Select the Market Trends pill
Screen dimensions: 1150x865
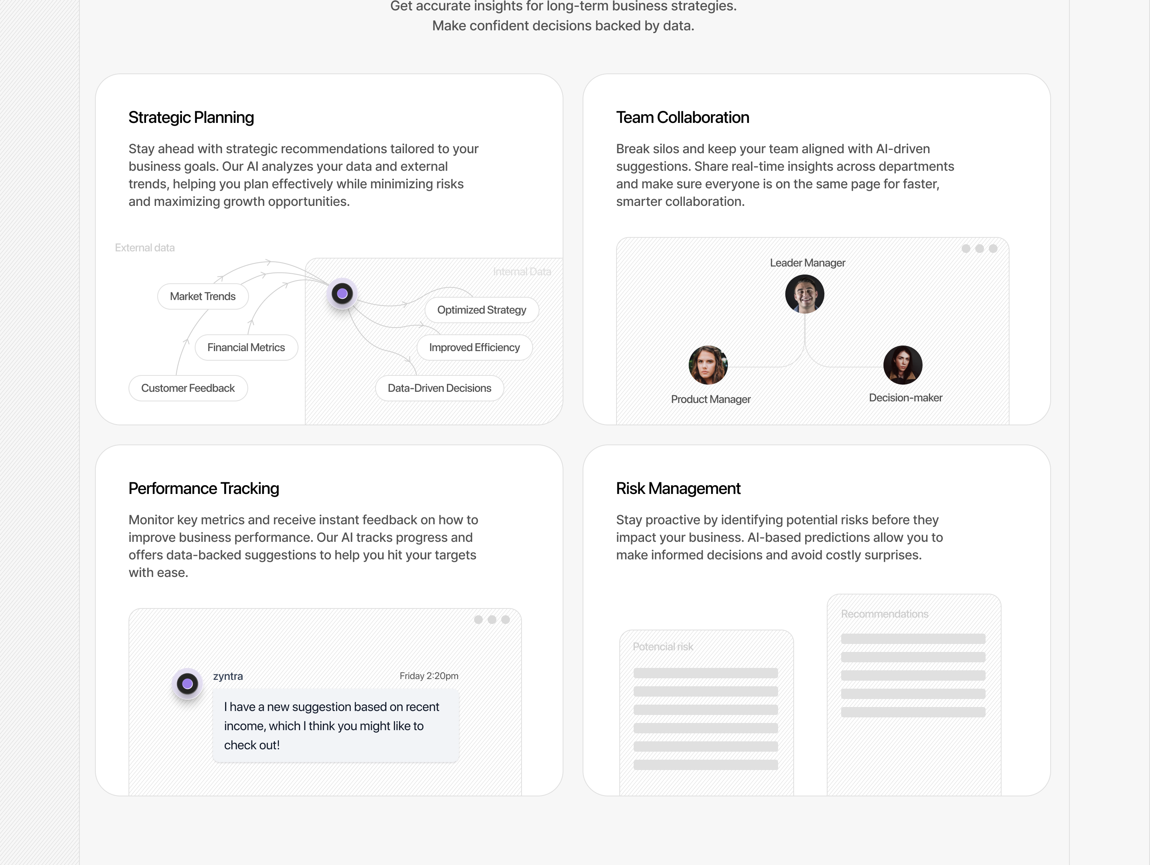tap(203, 296)
